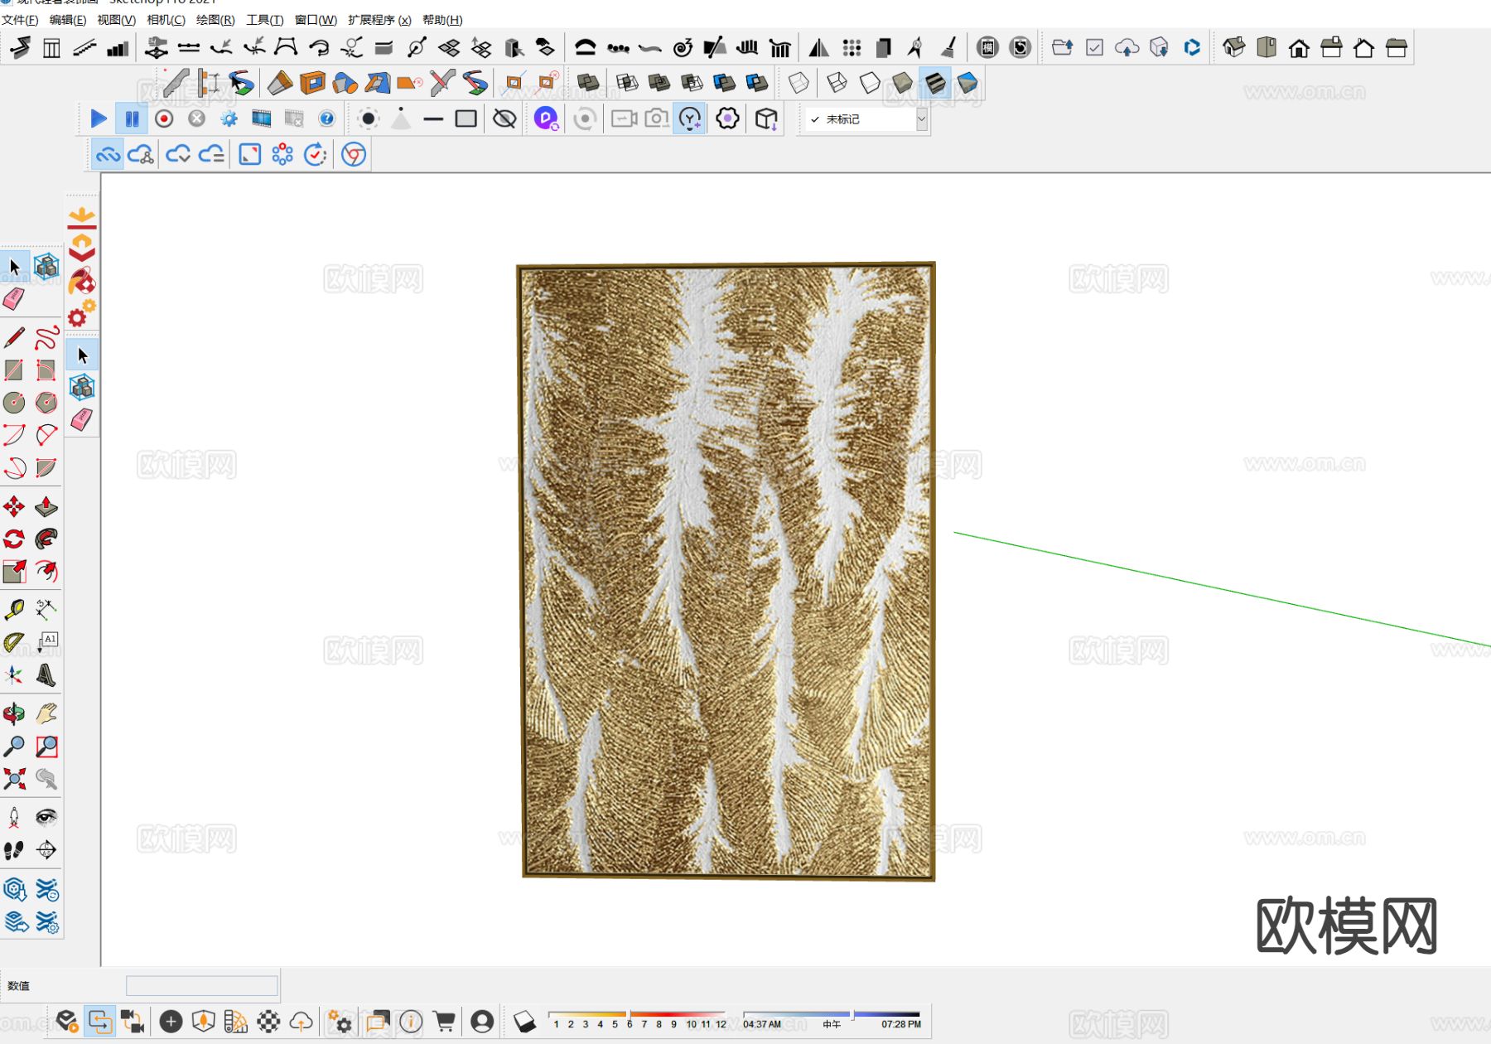The height and width of the screenshot is (1044, 1491).
Task: Click the red Record button
Action: (x=164, y=119)
